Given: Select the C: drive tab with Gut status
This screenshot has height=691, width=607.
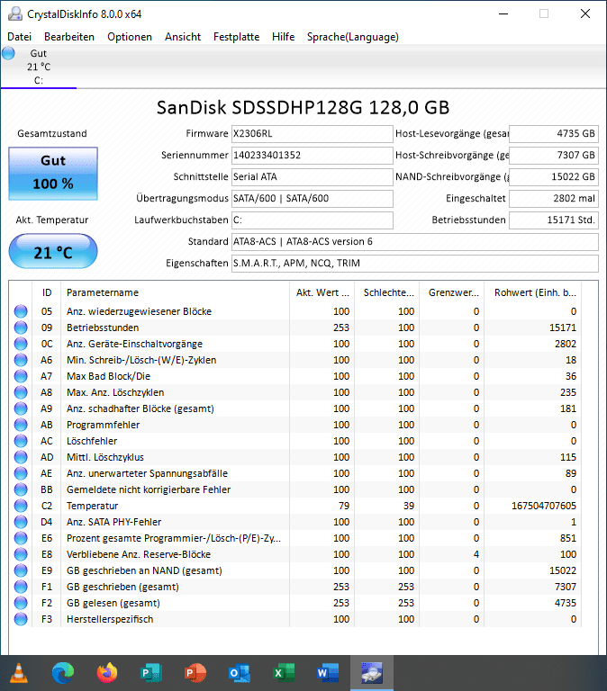Looking at the screenshot, I should tap(39, 67).
